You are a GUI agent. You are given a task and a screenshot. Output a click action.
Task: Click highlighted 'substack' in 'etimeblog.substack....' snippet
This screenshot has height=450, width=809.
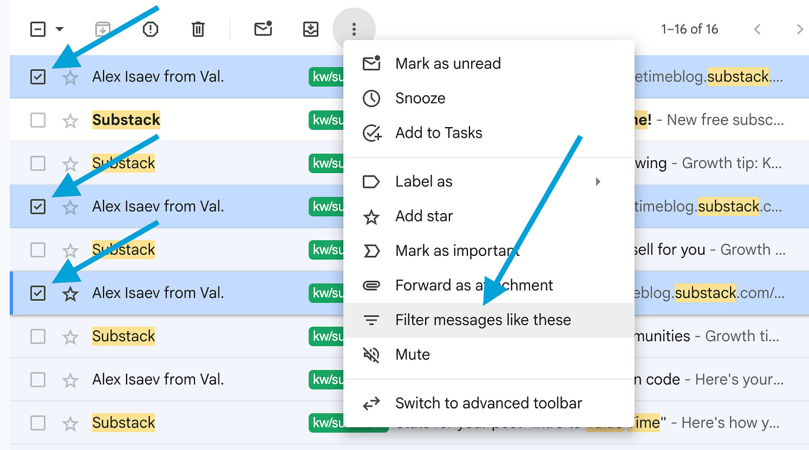pyautogui.click(x=738, y=77)
